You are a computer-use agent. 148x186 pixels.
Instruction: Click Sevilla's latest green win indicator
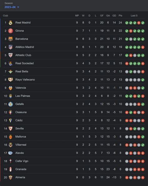point(143,129)
